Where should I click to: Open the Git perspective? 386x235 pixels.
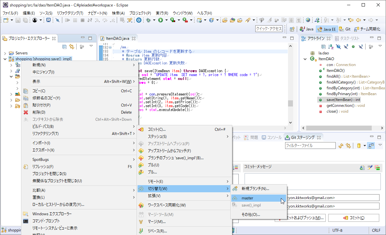(x=345, y=29)
